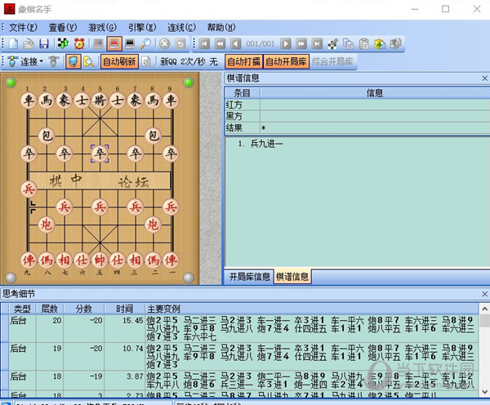Click the magnifying glass icon in toolbar
Viewport: 490px width, 405px height.
(145, 43)
